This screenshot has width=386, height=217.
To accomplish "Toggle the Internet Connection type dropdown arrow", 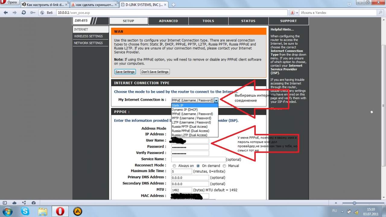I will tap(216, 100).
